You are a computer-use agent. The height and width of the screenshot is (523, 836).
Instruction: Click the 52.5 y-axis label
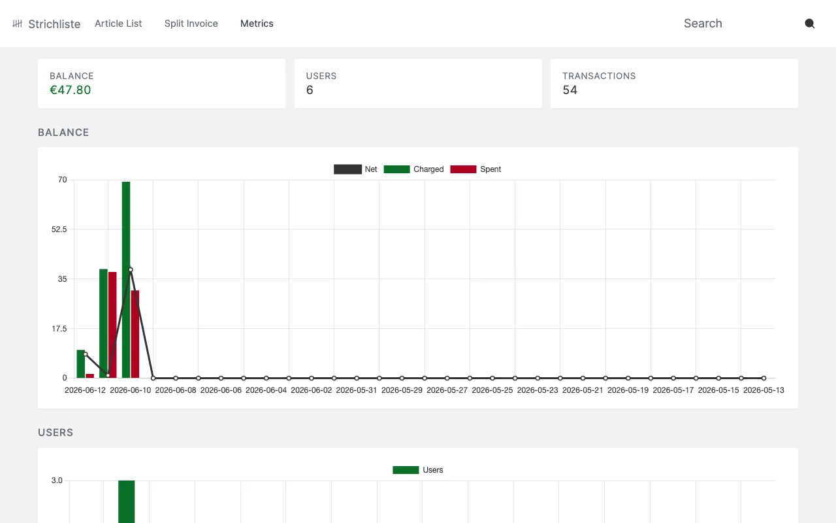(59, 229)
